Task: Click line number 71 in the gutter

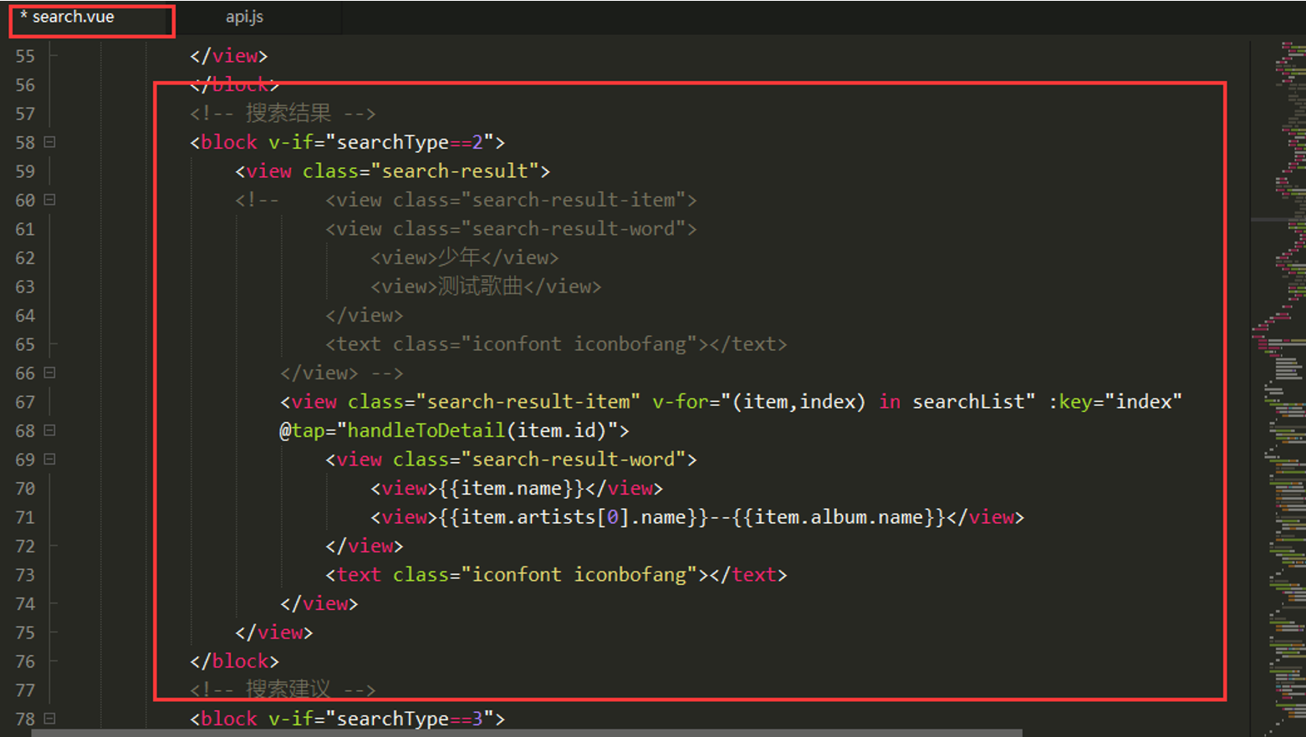Action: click(x=25, y=517)
